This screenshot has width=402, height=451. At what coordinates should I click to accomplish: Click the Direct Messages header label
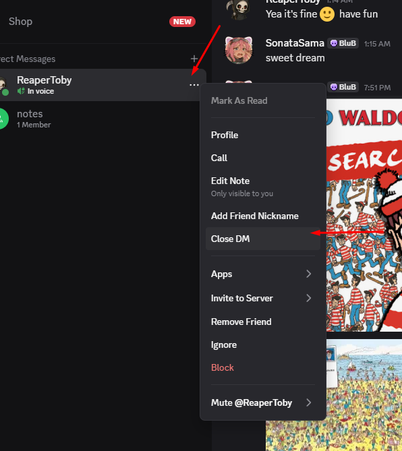28,59
